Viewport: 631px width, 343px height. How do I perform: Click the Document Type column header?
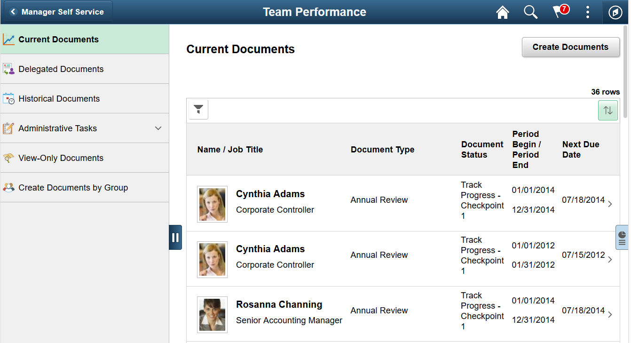(x=382, y=150)
